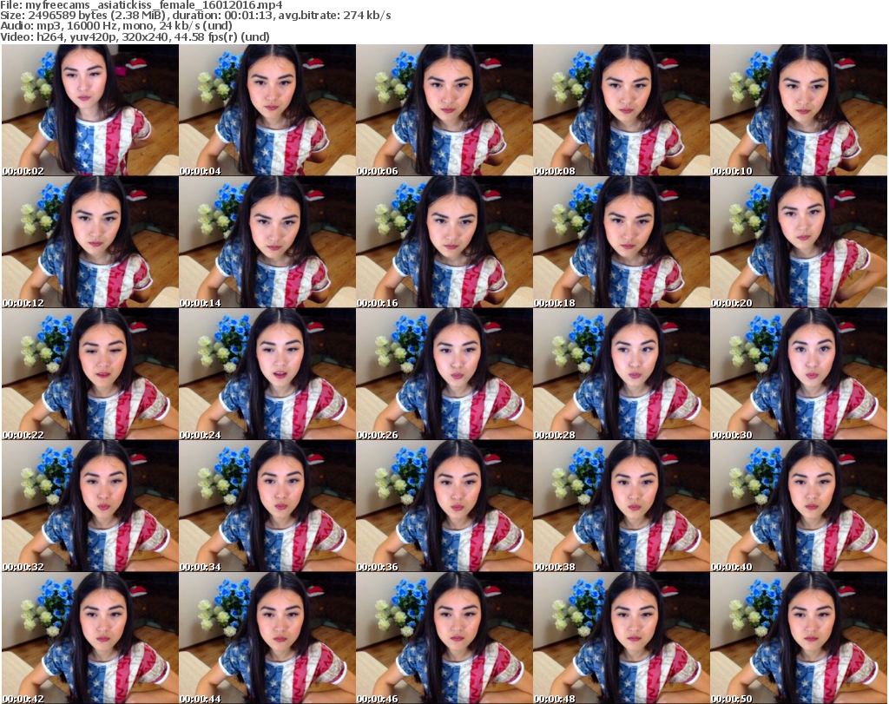
Task: Select the thumbnail frame stamped 00:00:04
Action: pyautogui.click(x=267, y=110)
